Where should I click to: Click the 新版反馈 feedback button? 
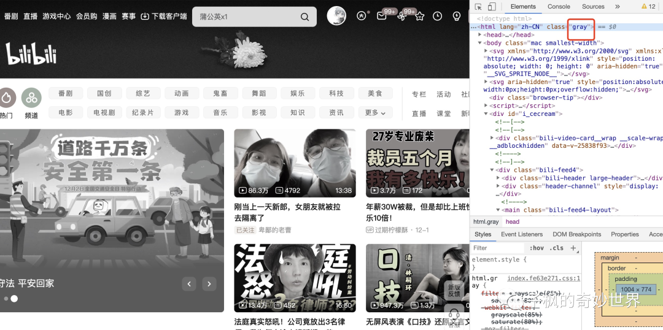click(x=454, y=290)
